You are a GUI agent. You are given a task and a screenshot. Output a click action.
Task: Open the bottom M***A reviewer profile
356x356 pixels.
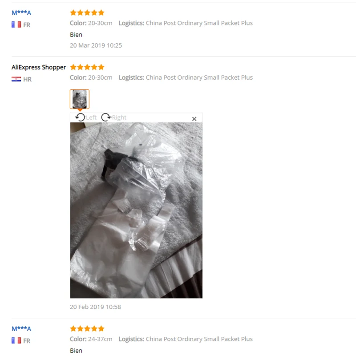click(x=21, y=328)
